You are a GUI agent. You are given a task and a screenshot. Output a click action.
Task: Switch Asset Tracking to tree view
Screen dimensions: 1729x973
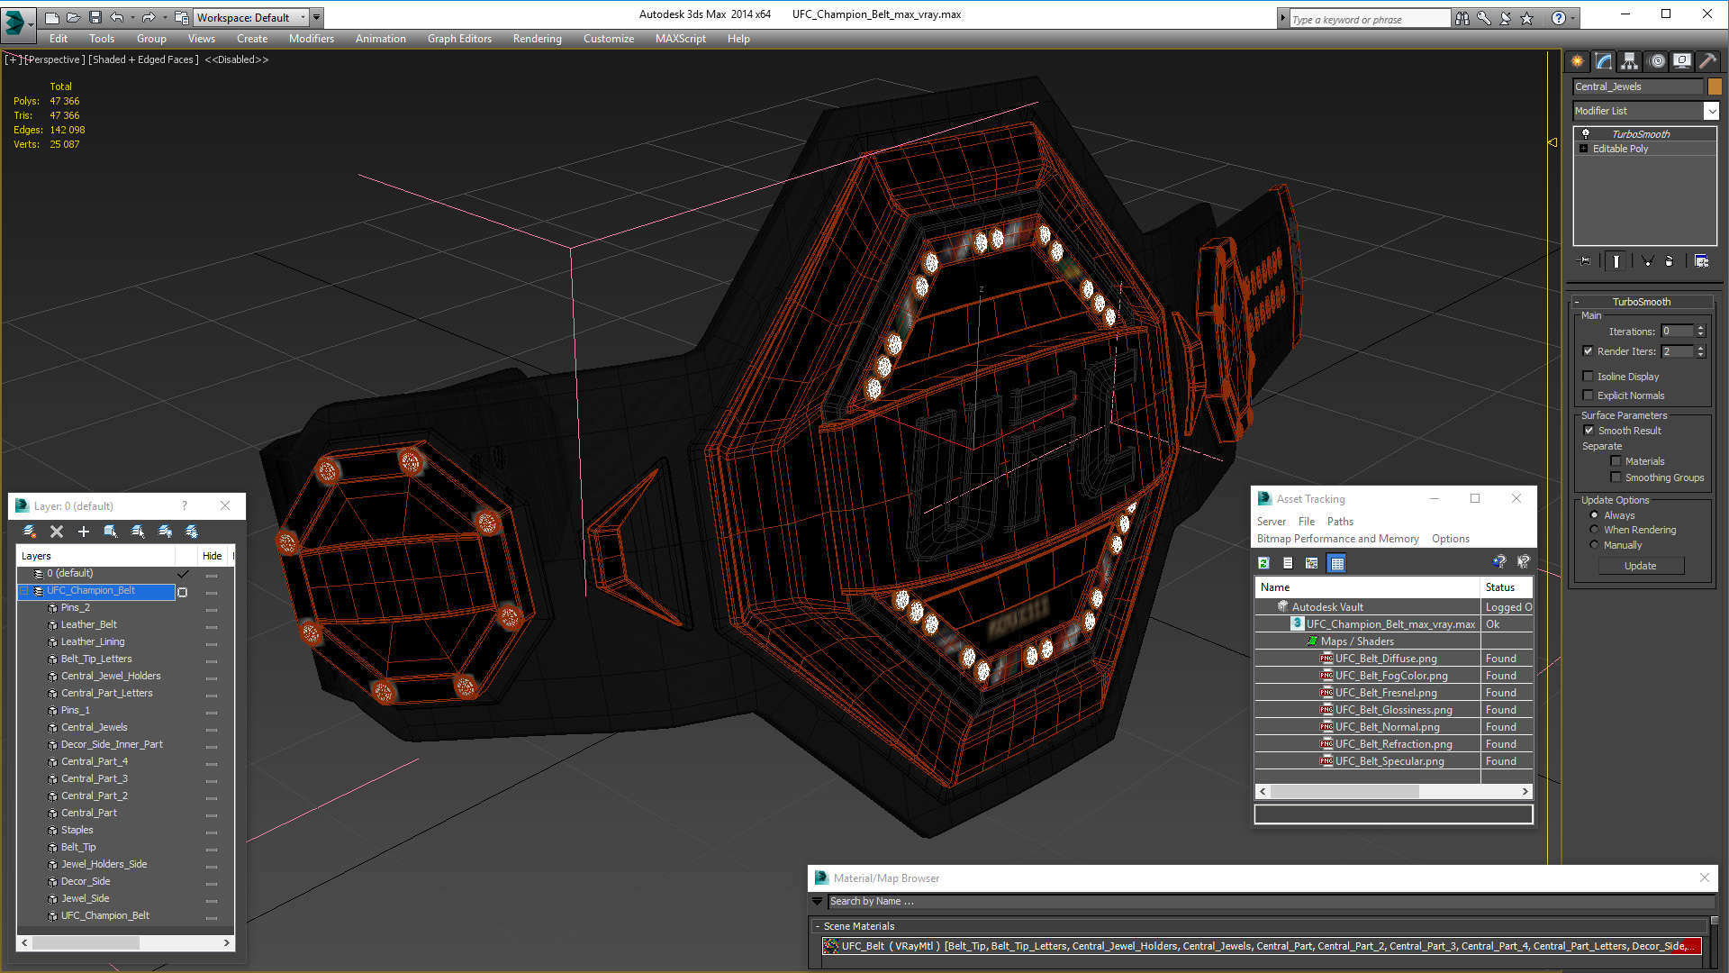pos(1312,563)
